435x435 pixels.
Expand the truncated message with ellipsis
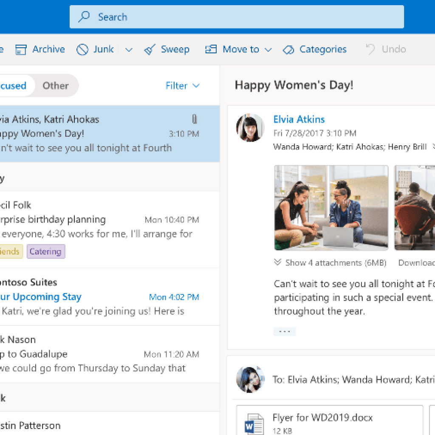[284, 331]
